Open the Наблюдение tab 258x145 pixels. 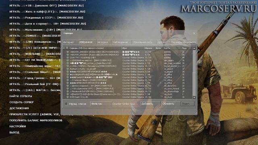(x=122, y=42)
